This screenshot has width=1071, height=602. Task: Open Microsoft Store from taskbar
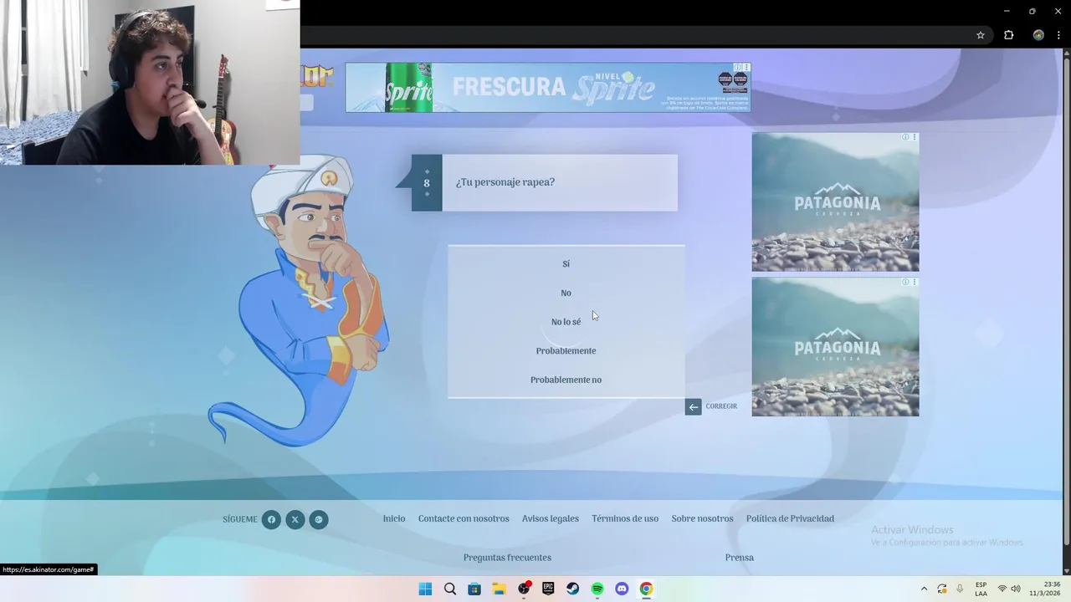(474, 589)
